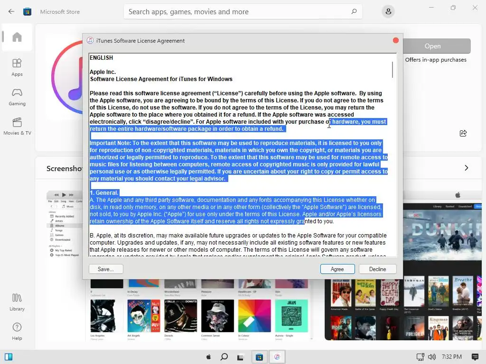Click the share icon on iTunes page
486x364 pixels.
coord(463,133)
